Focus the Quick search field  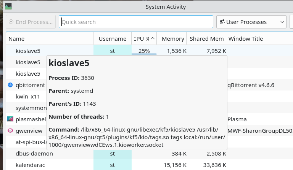coord(136,22)
